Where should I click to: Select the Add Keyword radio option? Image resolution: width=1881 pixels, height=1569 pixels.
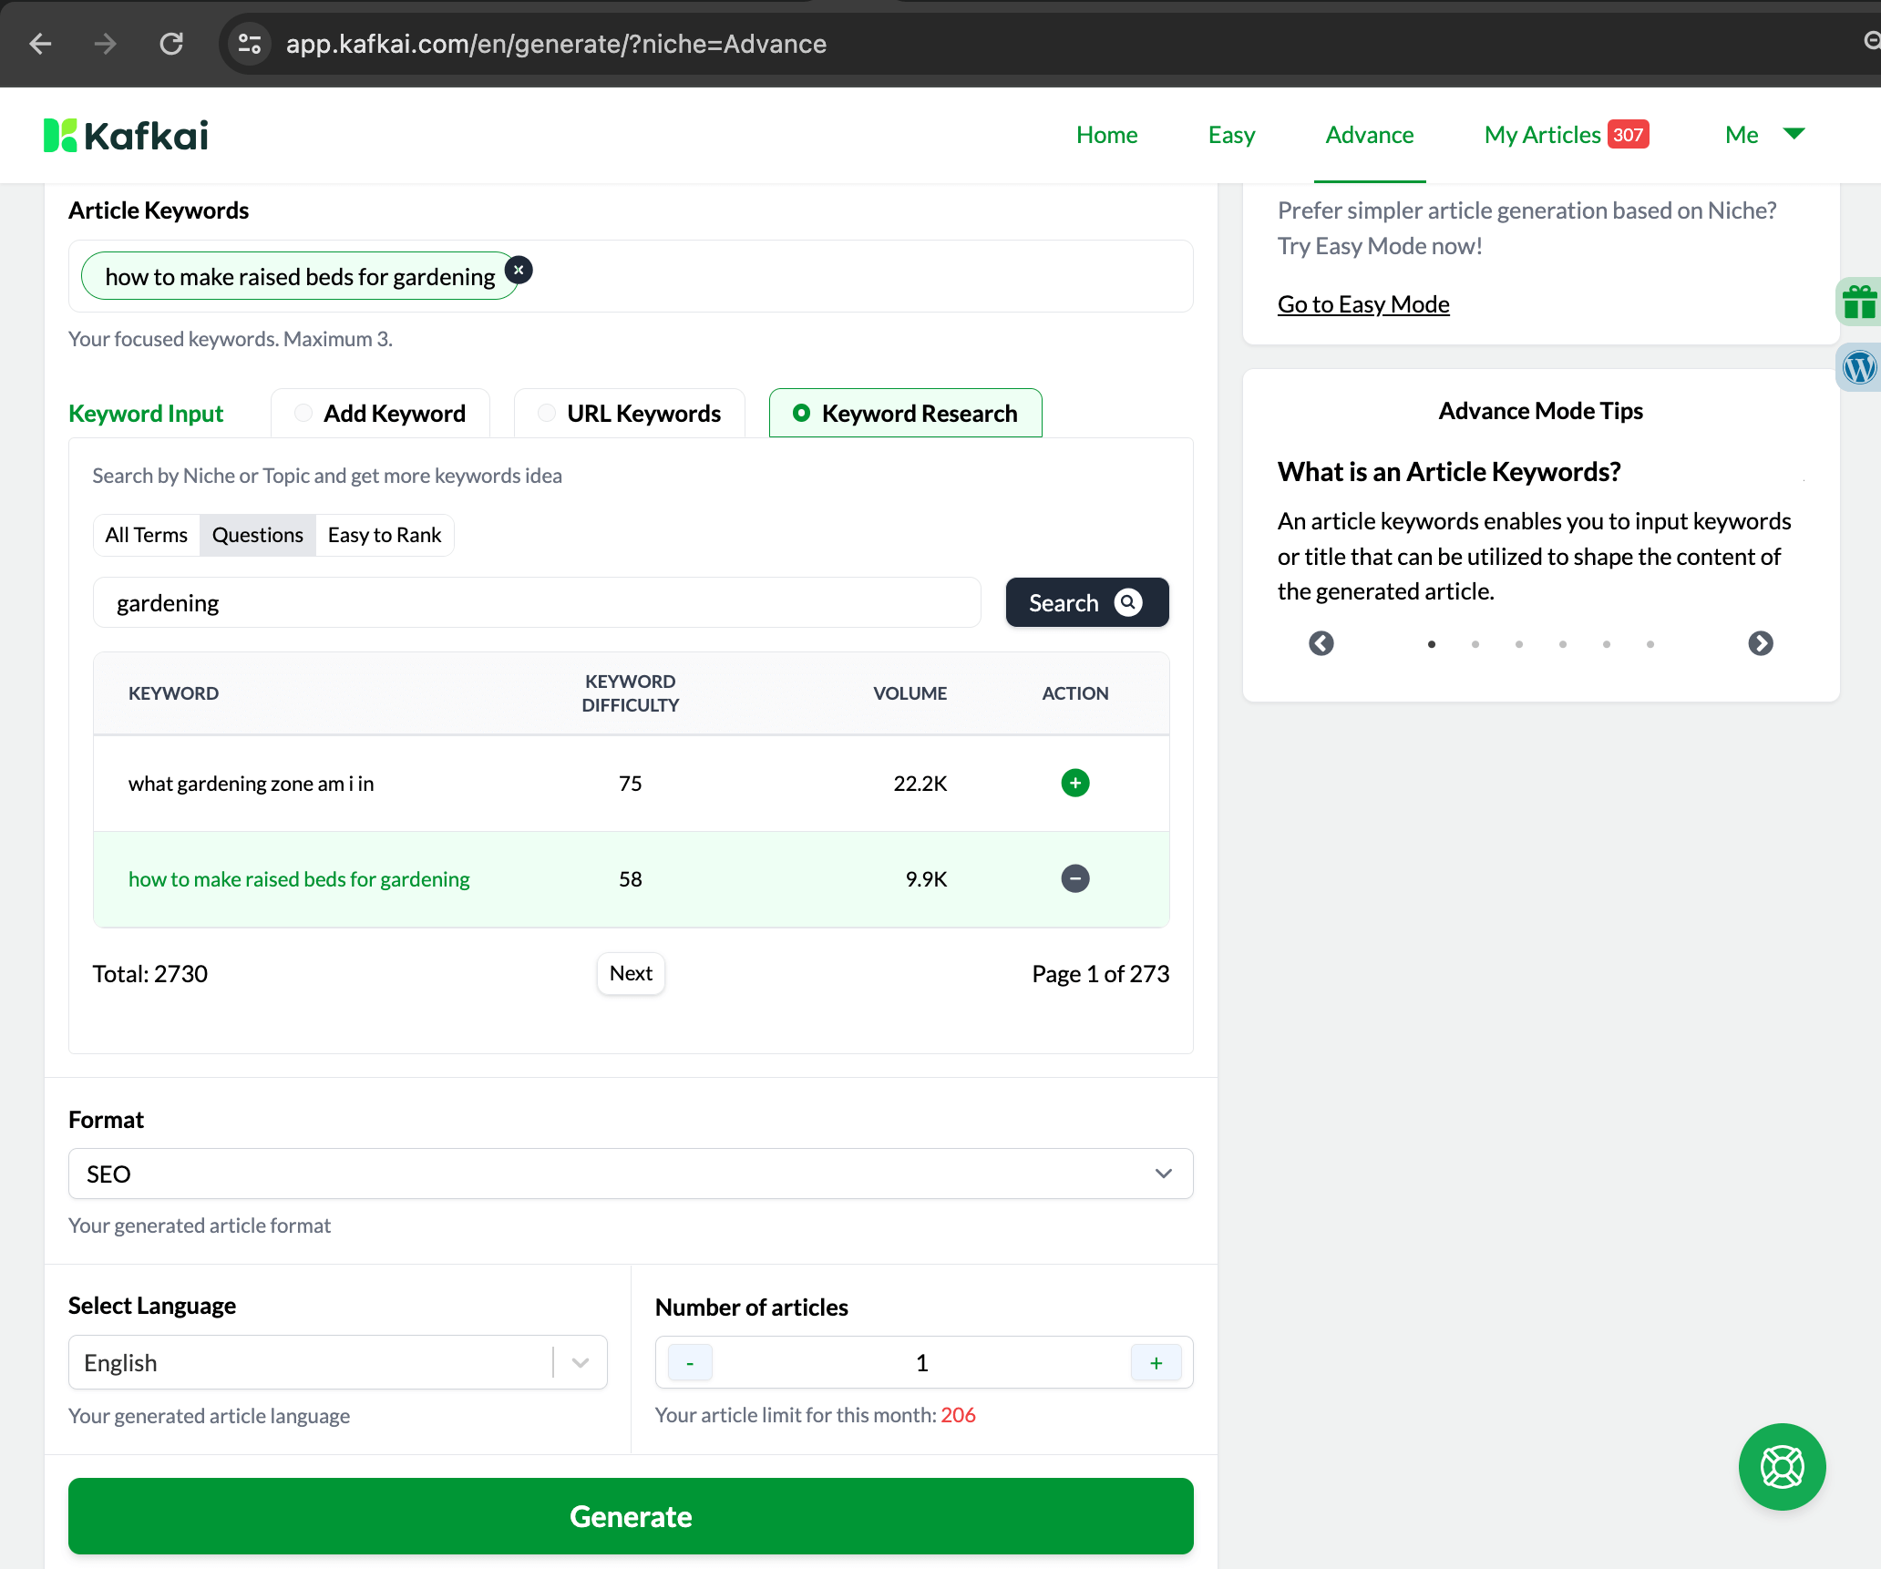pyautogui.click(x=303, y=413)
